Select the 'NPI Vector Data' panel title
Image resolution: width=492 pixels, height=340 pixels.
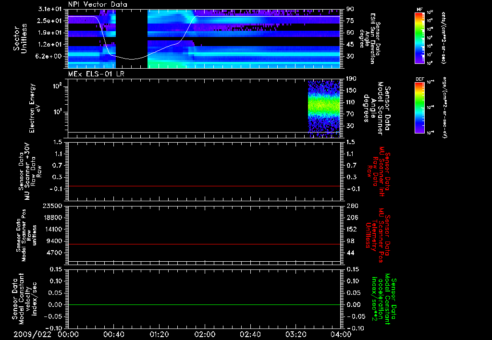pyautogui.click(x=98, y=4)
